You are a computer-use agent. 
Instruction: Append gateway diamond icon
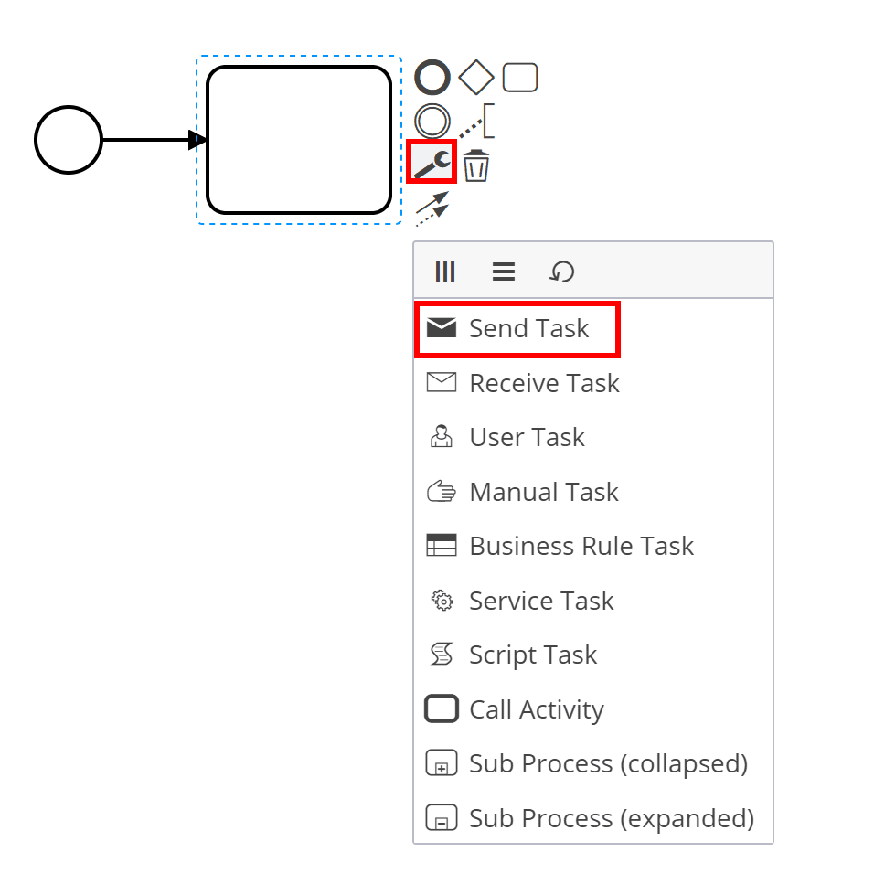pyautogui.click(x=476, y=77)
